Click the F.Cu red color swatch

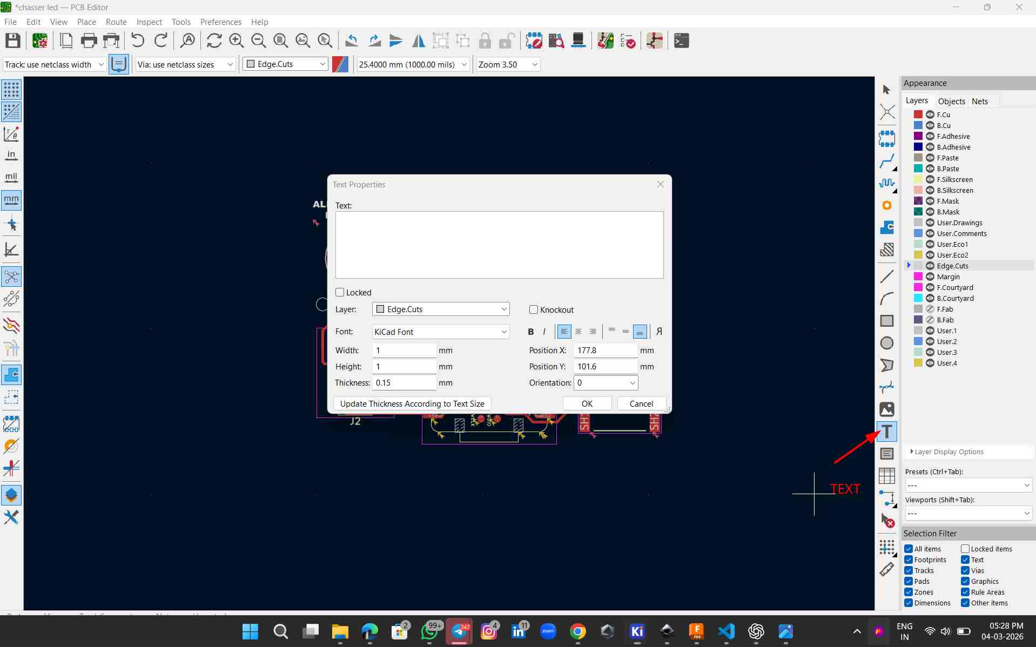pyautogui.click(x=918, y=114)
